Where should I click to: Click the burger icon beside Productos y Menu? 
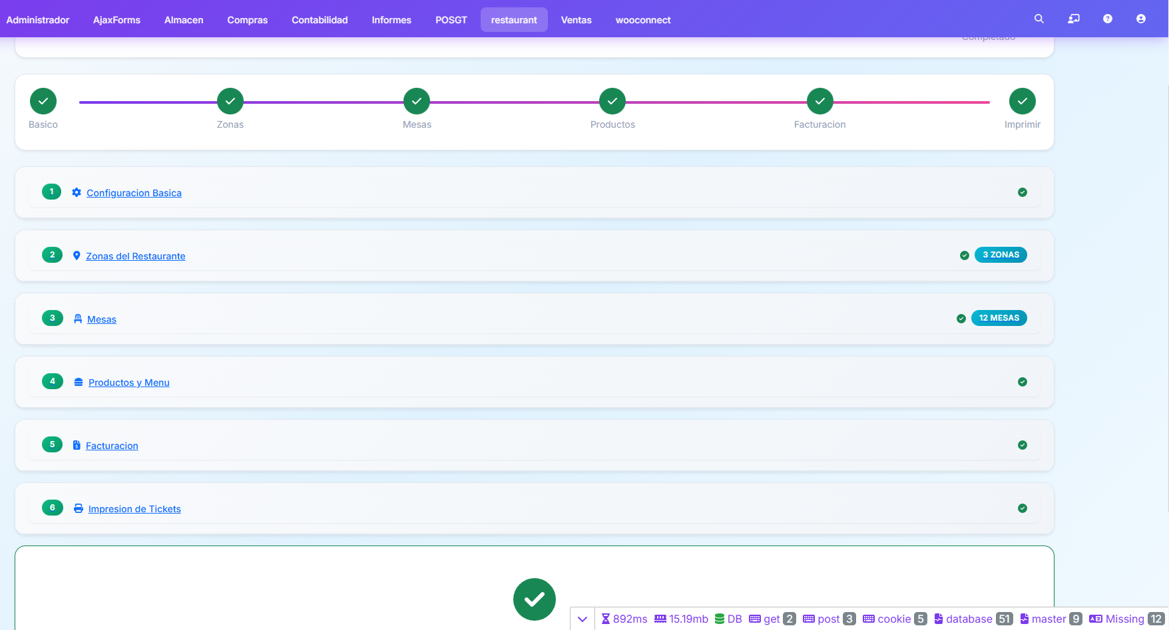click(79, 382)
